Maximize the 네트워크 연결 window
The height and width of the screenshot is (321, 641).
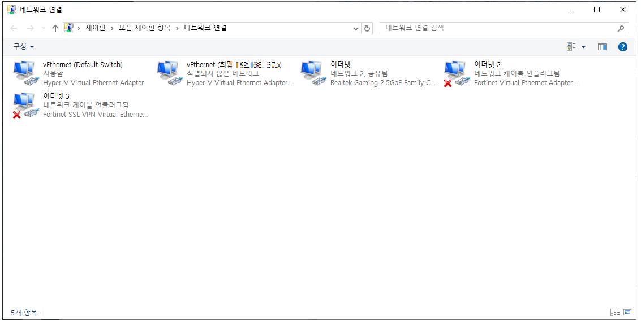coord(597,10)
